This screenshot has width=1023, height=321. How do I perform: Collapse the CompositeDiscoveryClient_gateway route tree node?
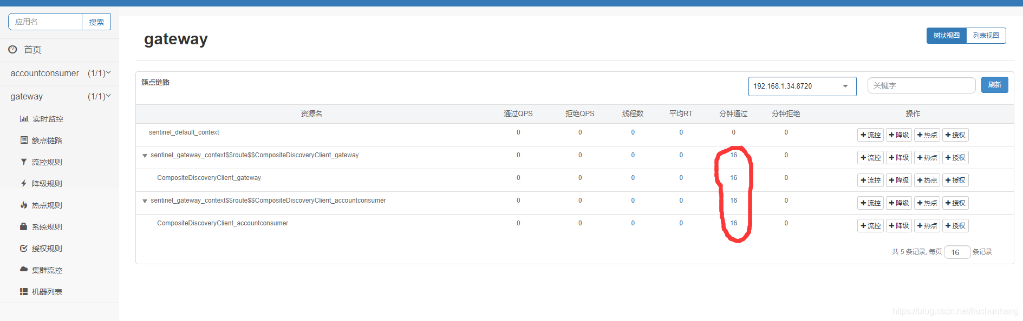pos(145,156)
